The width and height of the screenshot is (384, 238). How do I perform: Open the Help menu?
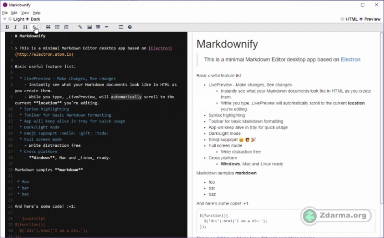point(36,13)
